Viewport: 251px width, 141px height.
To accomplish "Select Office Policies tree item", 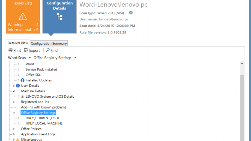I will (31, 129).
